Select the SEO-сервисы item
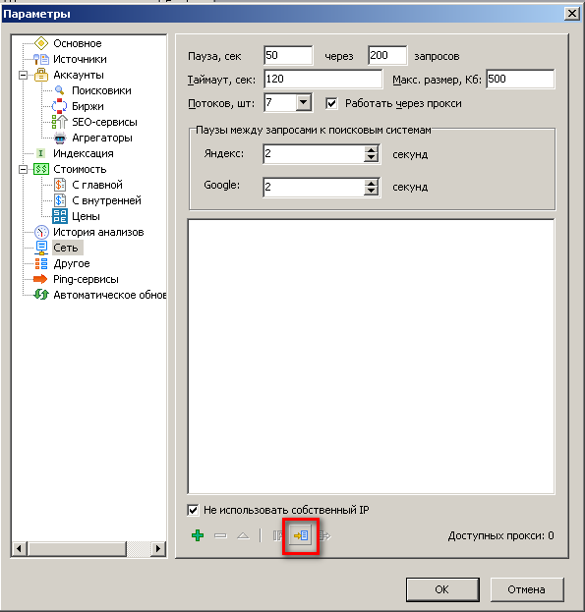This screenshot has width=585, height=612. tap(104, 122)
